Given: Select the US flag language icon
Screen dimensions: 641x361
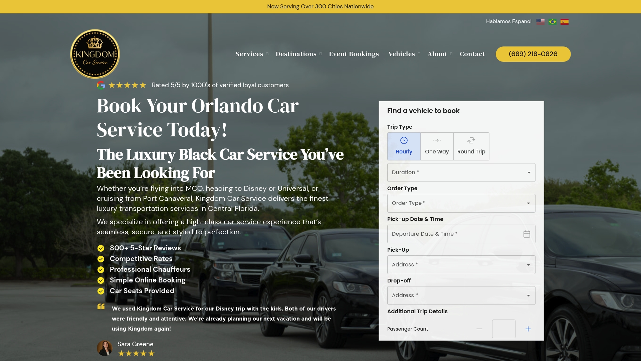Looking at the screenshot, I should coord(541,22).
